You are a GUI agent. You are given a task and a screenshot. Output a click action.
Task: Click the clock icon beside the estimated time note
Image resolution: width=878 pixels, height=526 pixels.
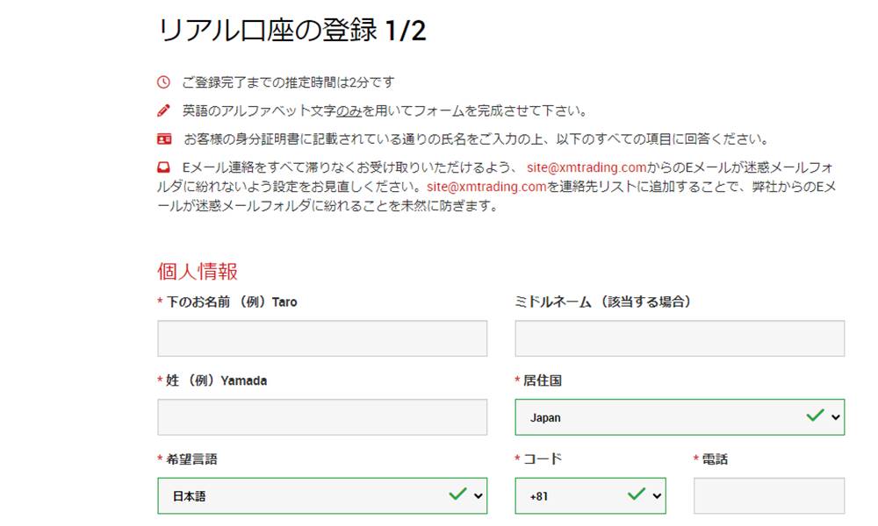162,81
